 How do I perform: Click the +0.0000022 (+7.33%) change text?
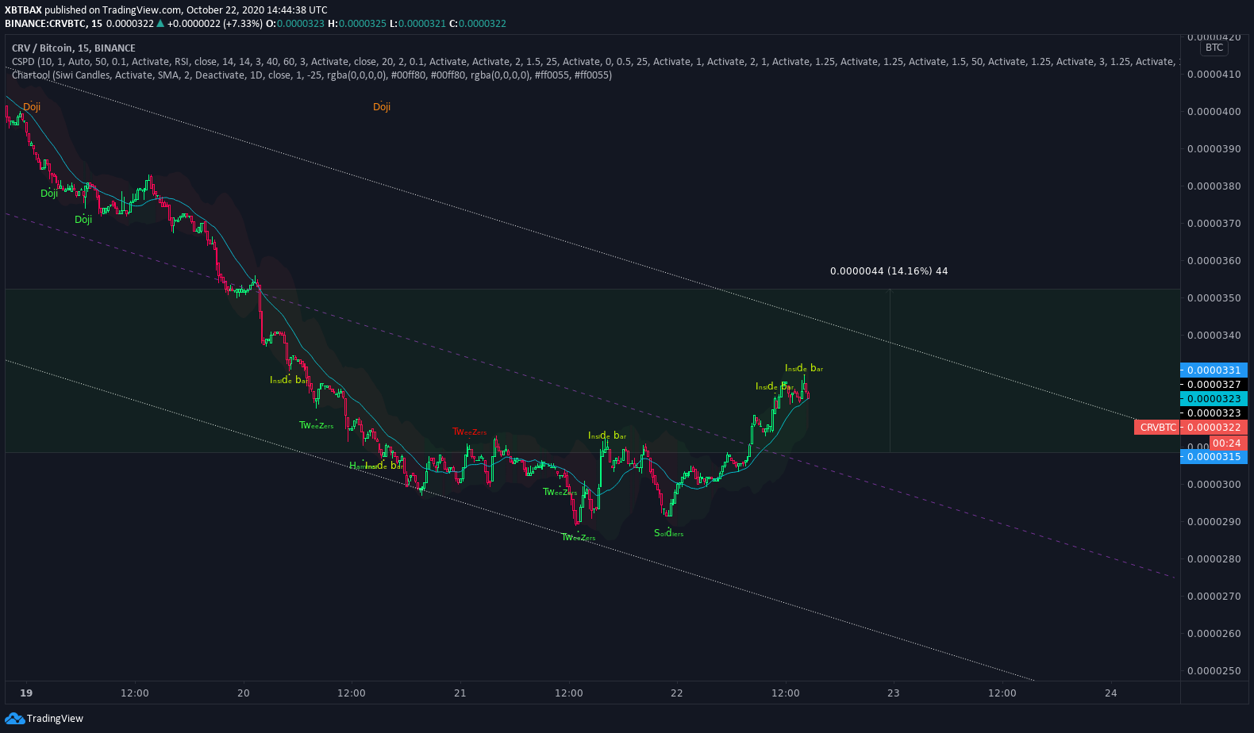(x=215, y=24)
